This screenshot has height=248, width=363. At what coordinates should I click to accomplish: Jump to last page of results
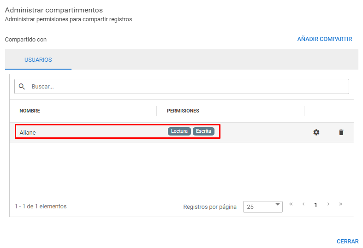click(341, 204)
